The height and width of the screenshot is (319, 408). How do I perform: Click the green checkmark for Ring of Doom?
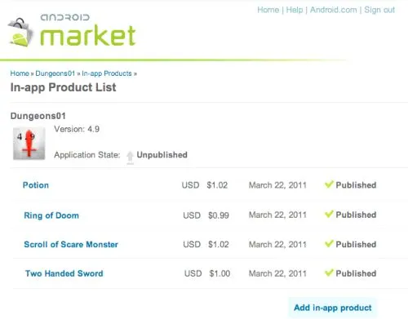pyautogui.click(x=329, y=214)
